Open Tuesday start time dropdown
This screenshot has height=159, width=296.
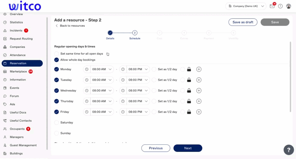[99, 80]
